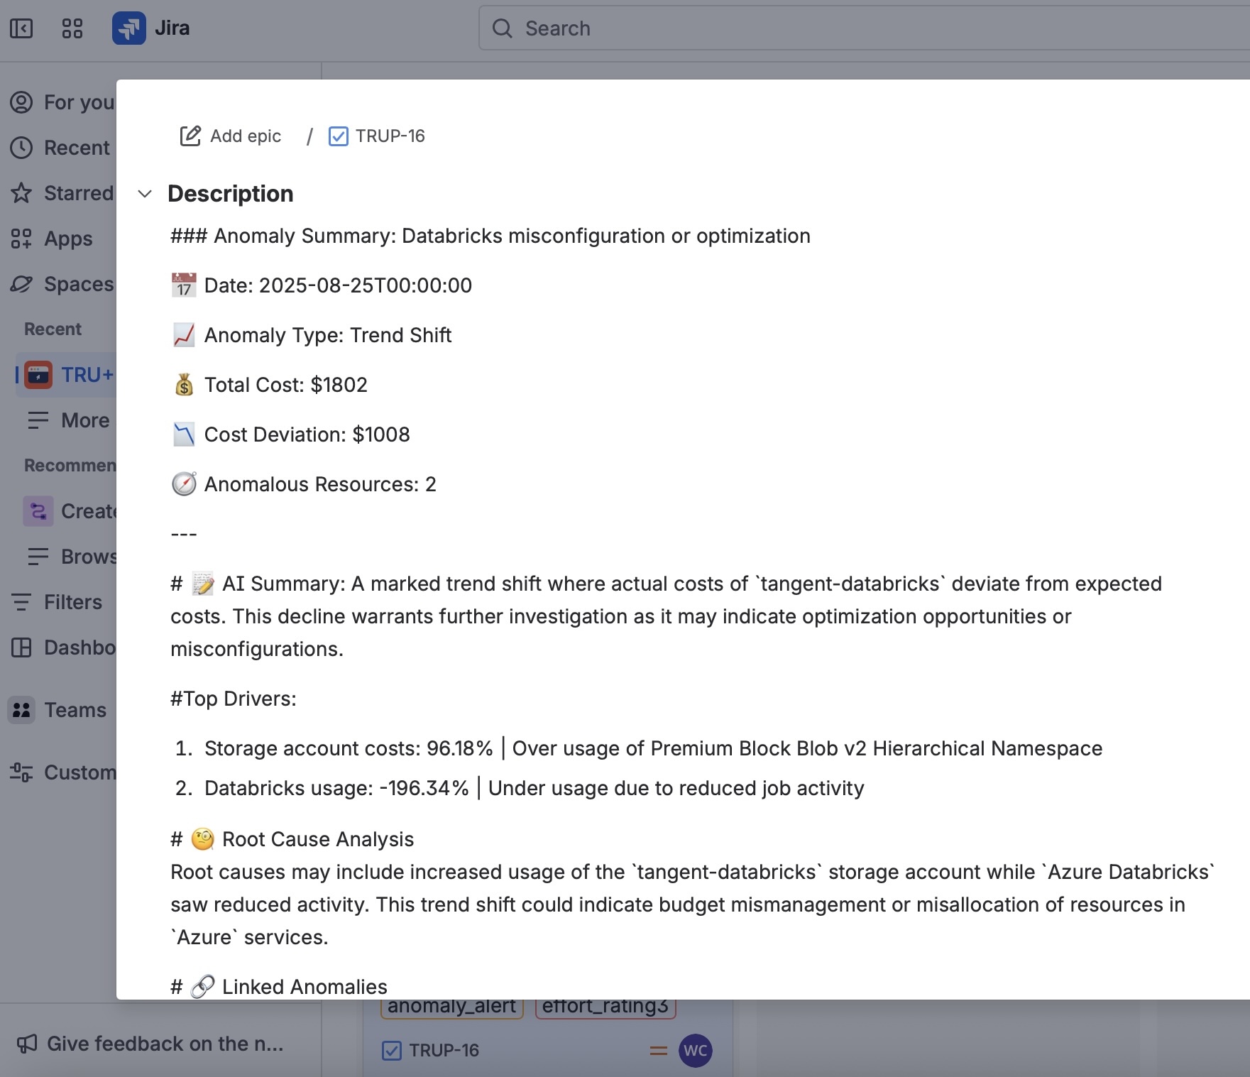Click Give feedback on the new navigation
Screen dimensions: 1250x1077
(150, 1044)
